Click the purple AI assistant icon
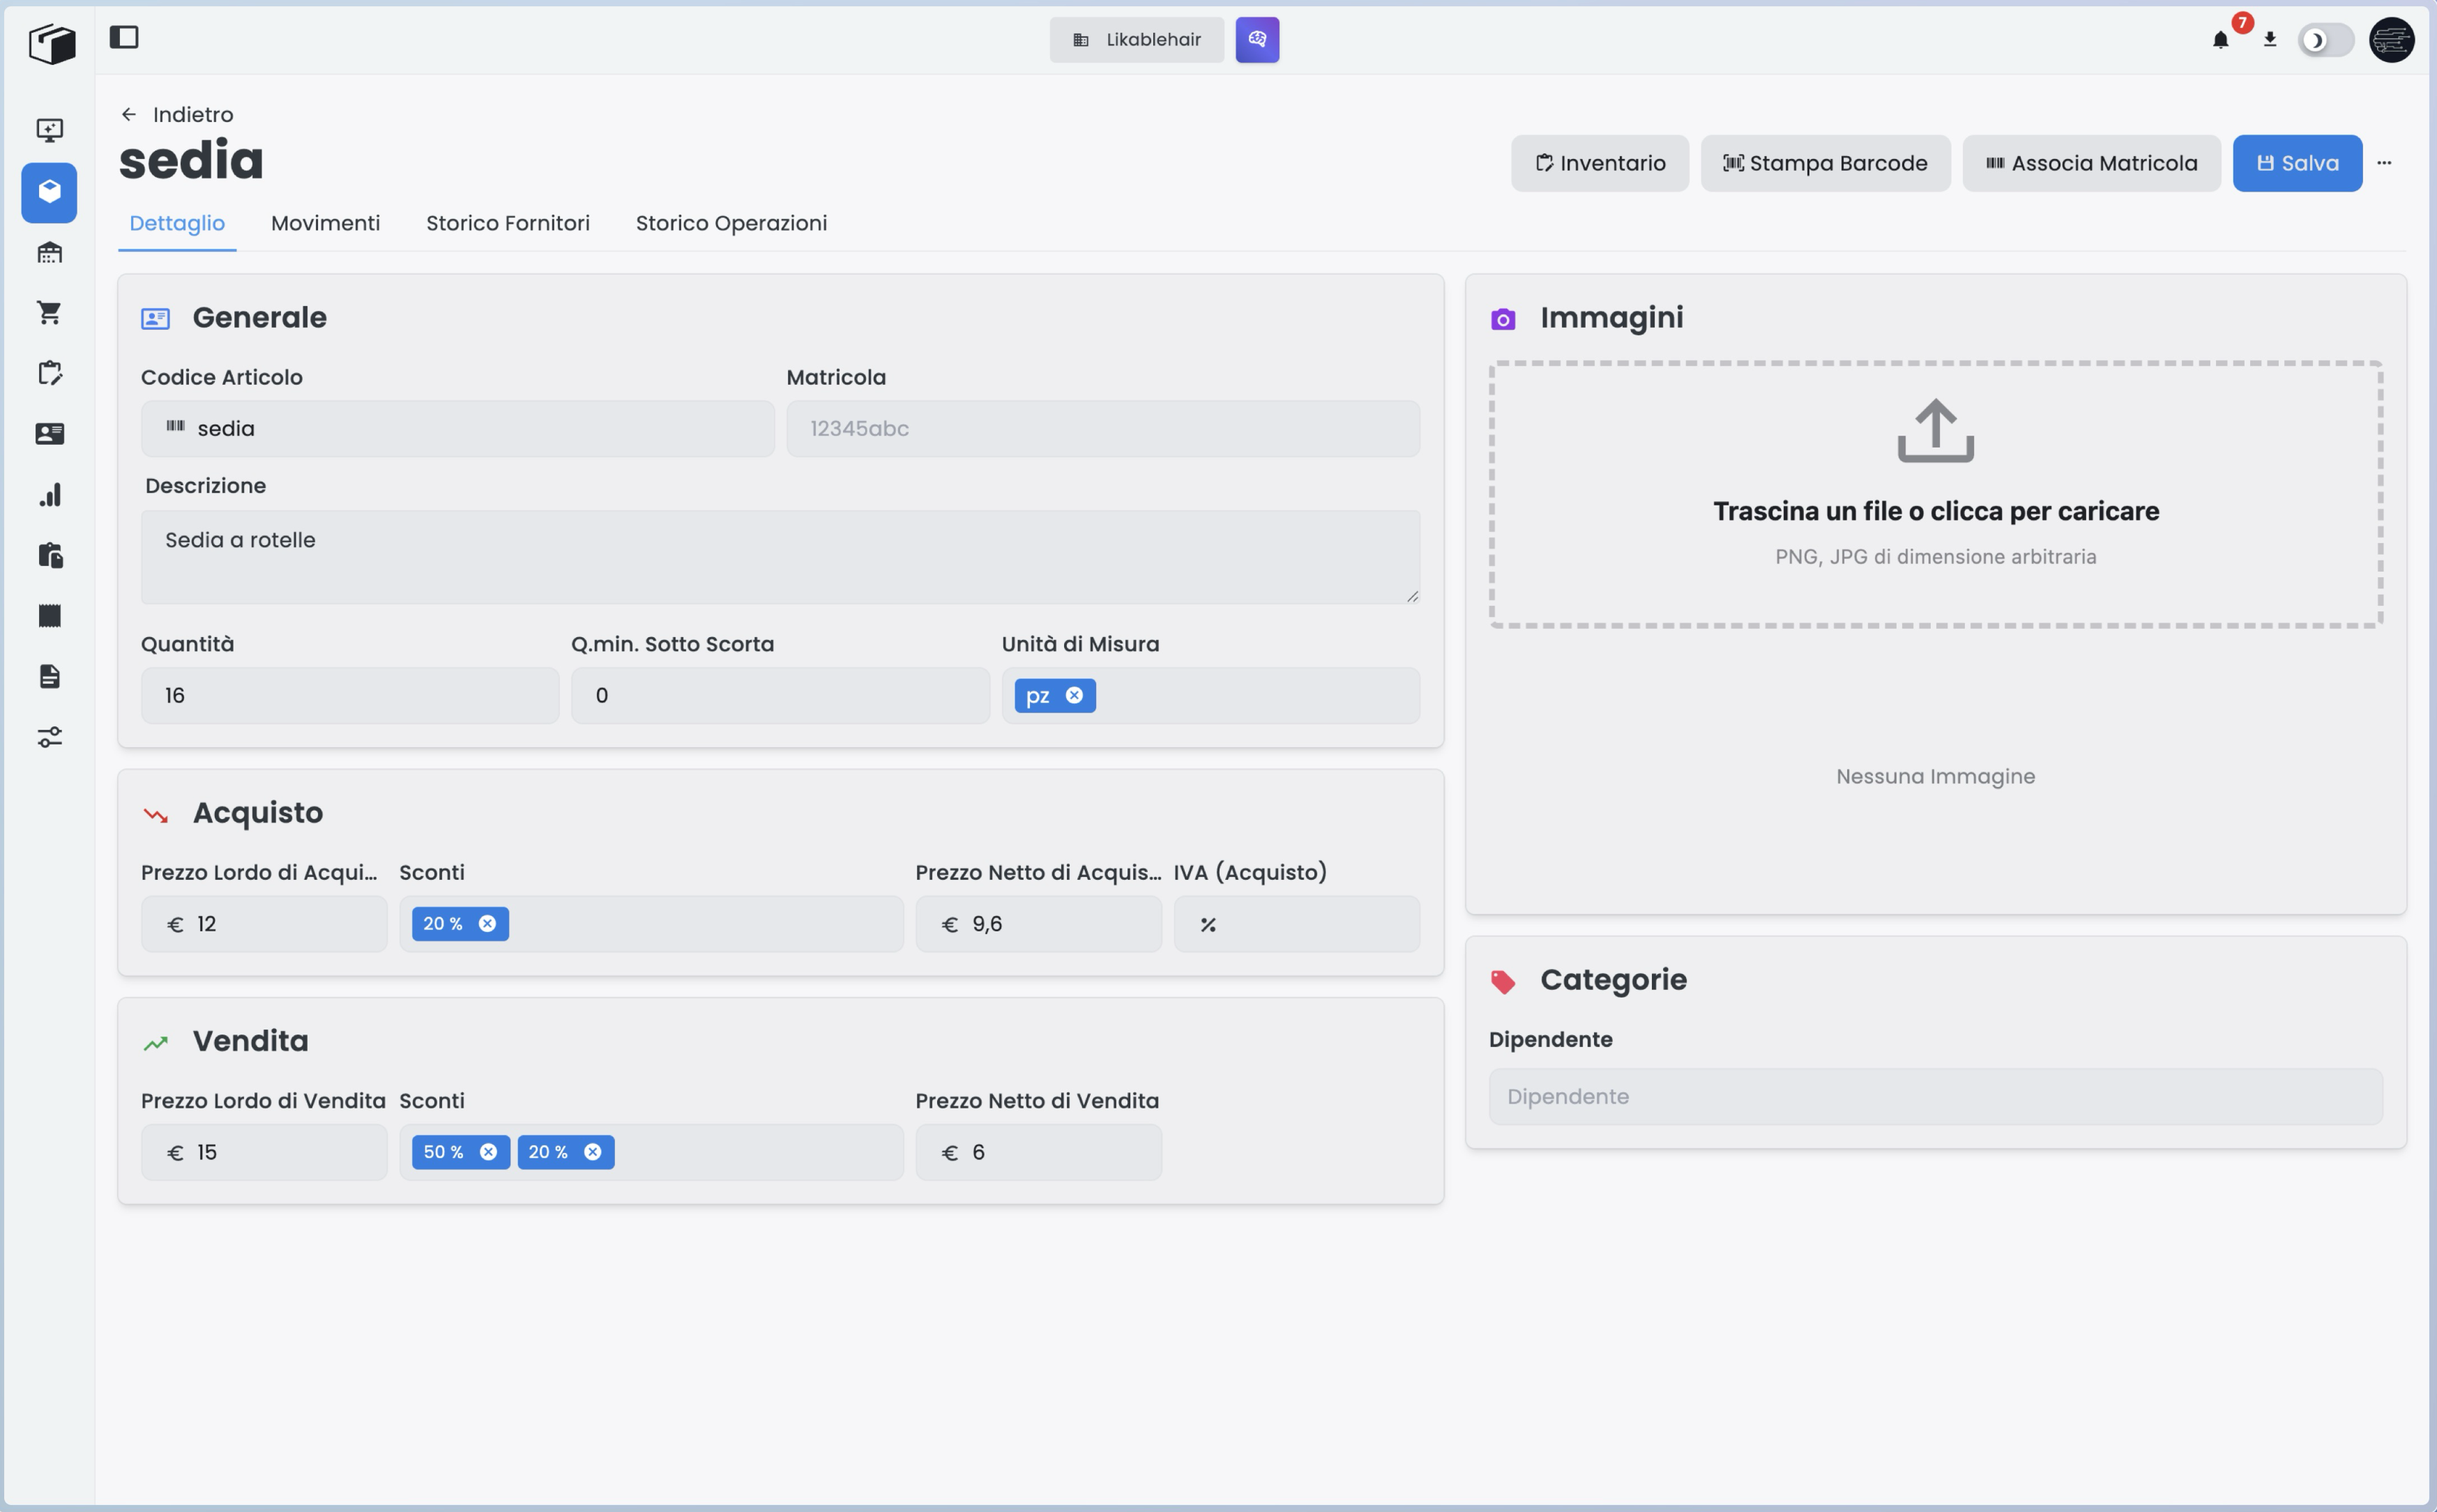2437x1512 pixels. pyautogui.click(x=1257, y=40)
